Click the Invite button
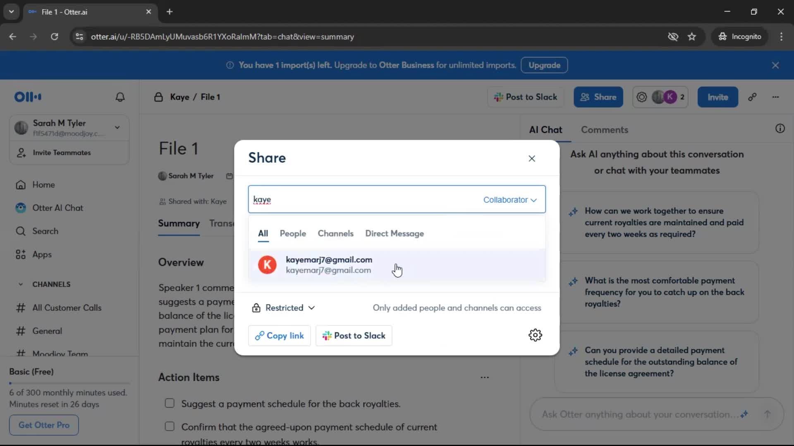 [x=717, y=97]
